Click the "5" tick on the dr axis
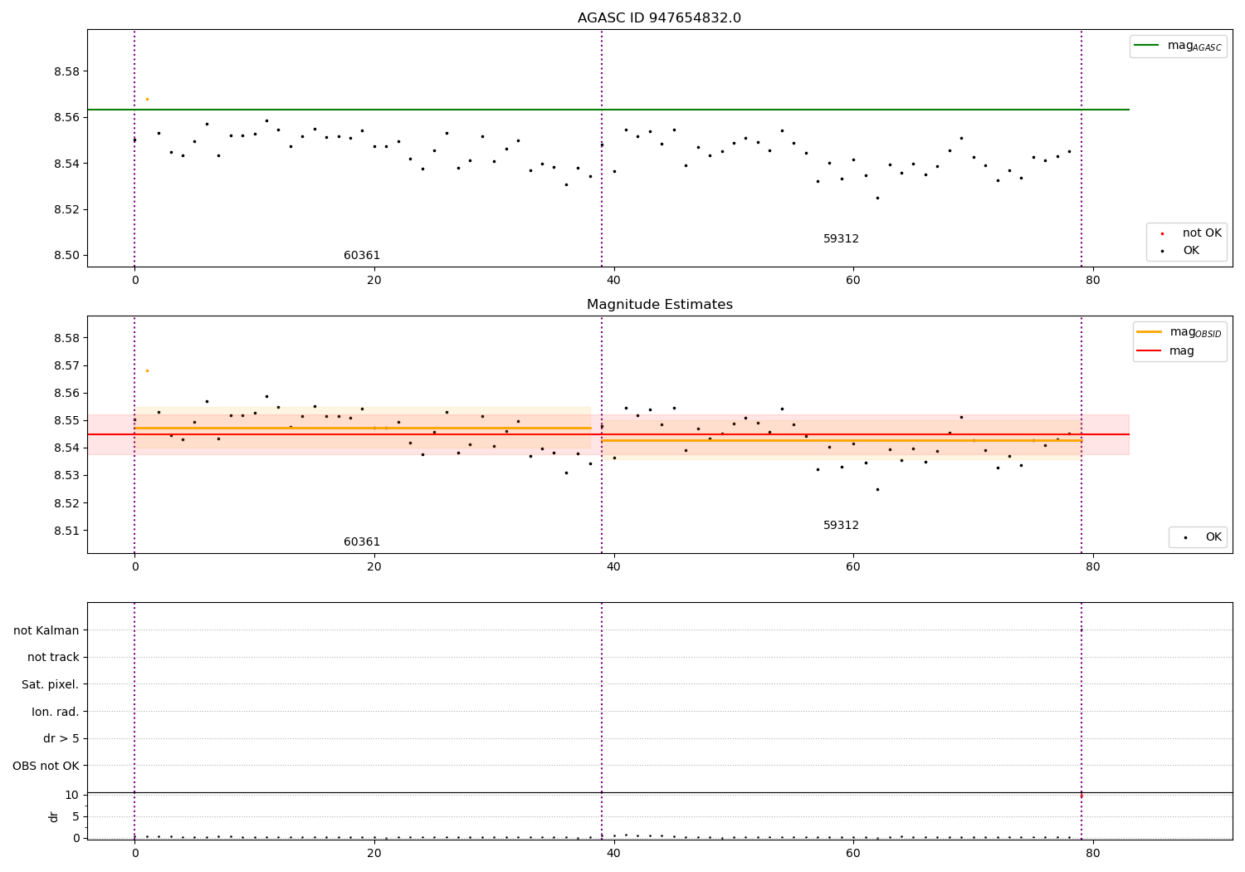1245x872 pixels. coord(76,816)
